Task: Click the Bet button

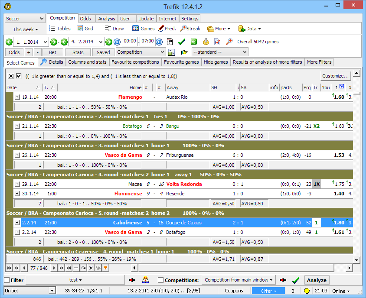Action: click(52, 52)
